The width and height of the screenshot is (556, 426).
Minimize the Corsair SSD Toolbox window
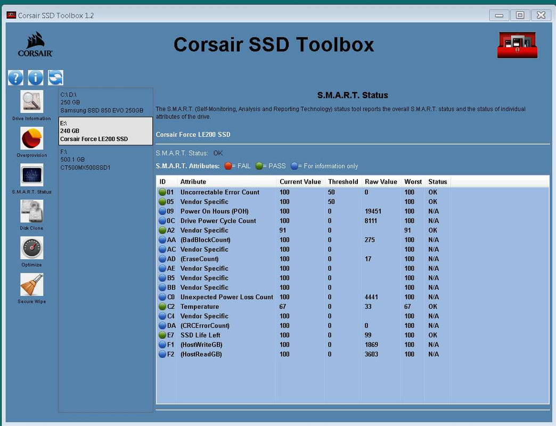point(499,15)
